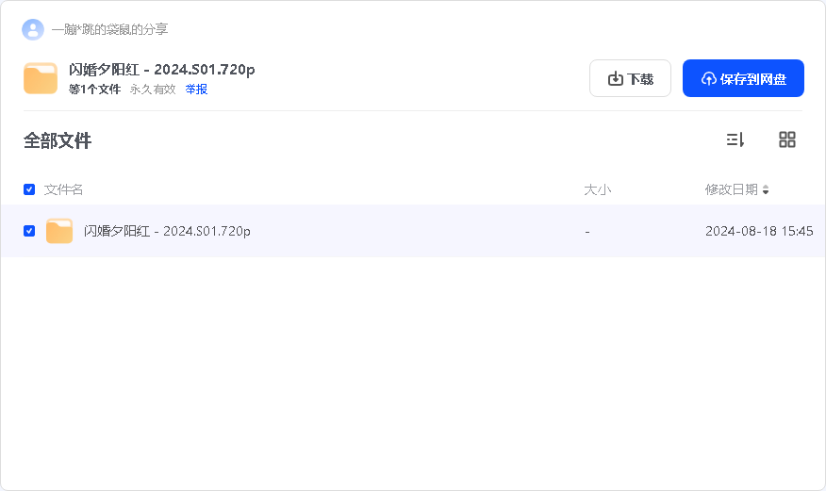Image resolution: width=826 pixels, height=491 pixels.
Task: Click the sort arrows next to 修改日期
Action: click(x=766, y=190)
